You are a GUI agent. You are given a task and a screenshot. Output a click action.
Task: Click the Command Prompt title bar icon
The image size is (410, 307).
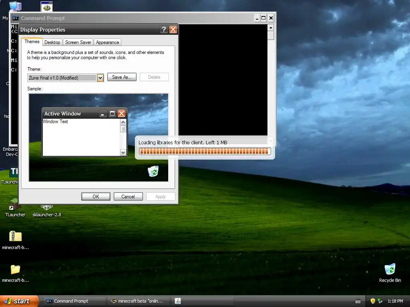(x=16, y=18)
